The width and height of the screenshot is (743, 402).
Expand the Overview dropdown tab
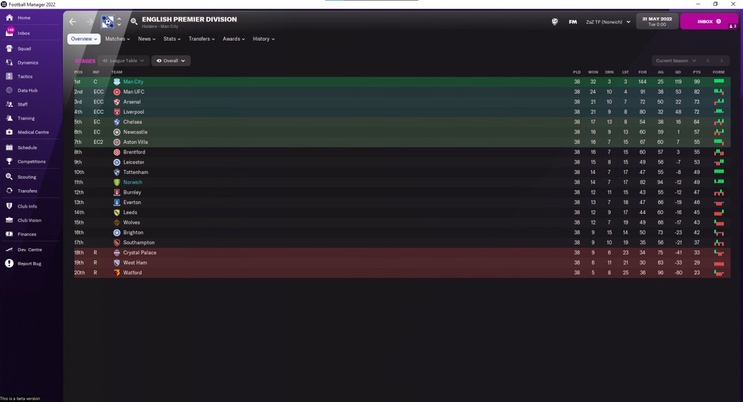click(x=84, y=39)
